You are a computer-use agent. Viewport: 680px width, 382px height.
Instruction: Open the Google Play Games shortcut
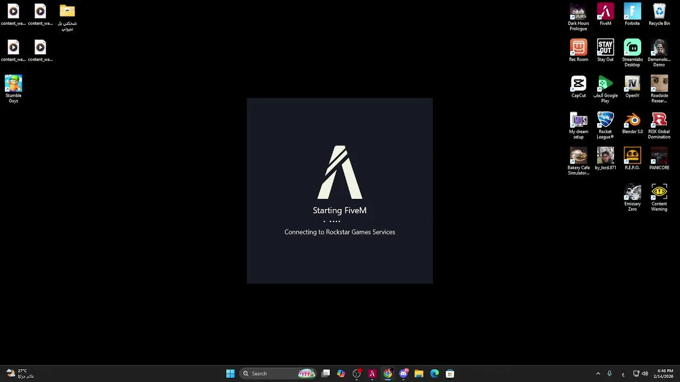(605, 89)
